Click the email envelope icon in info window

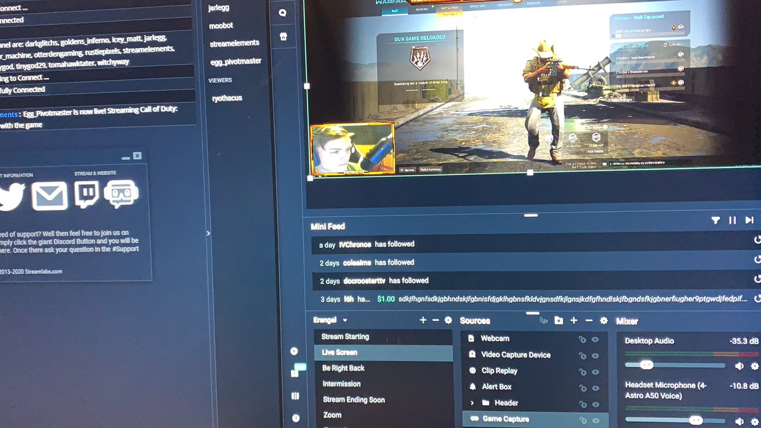pos(49,196)
